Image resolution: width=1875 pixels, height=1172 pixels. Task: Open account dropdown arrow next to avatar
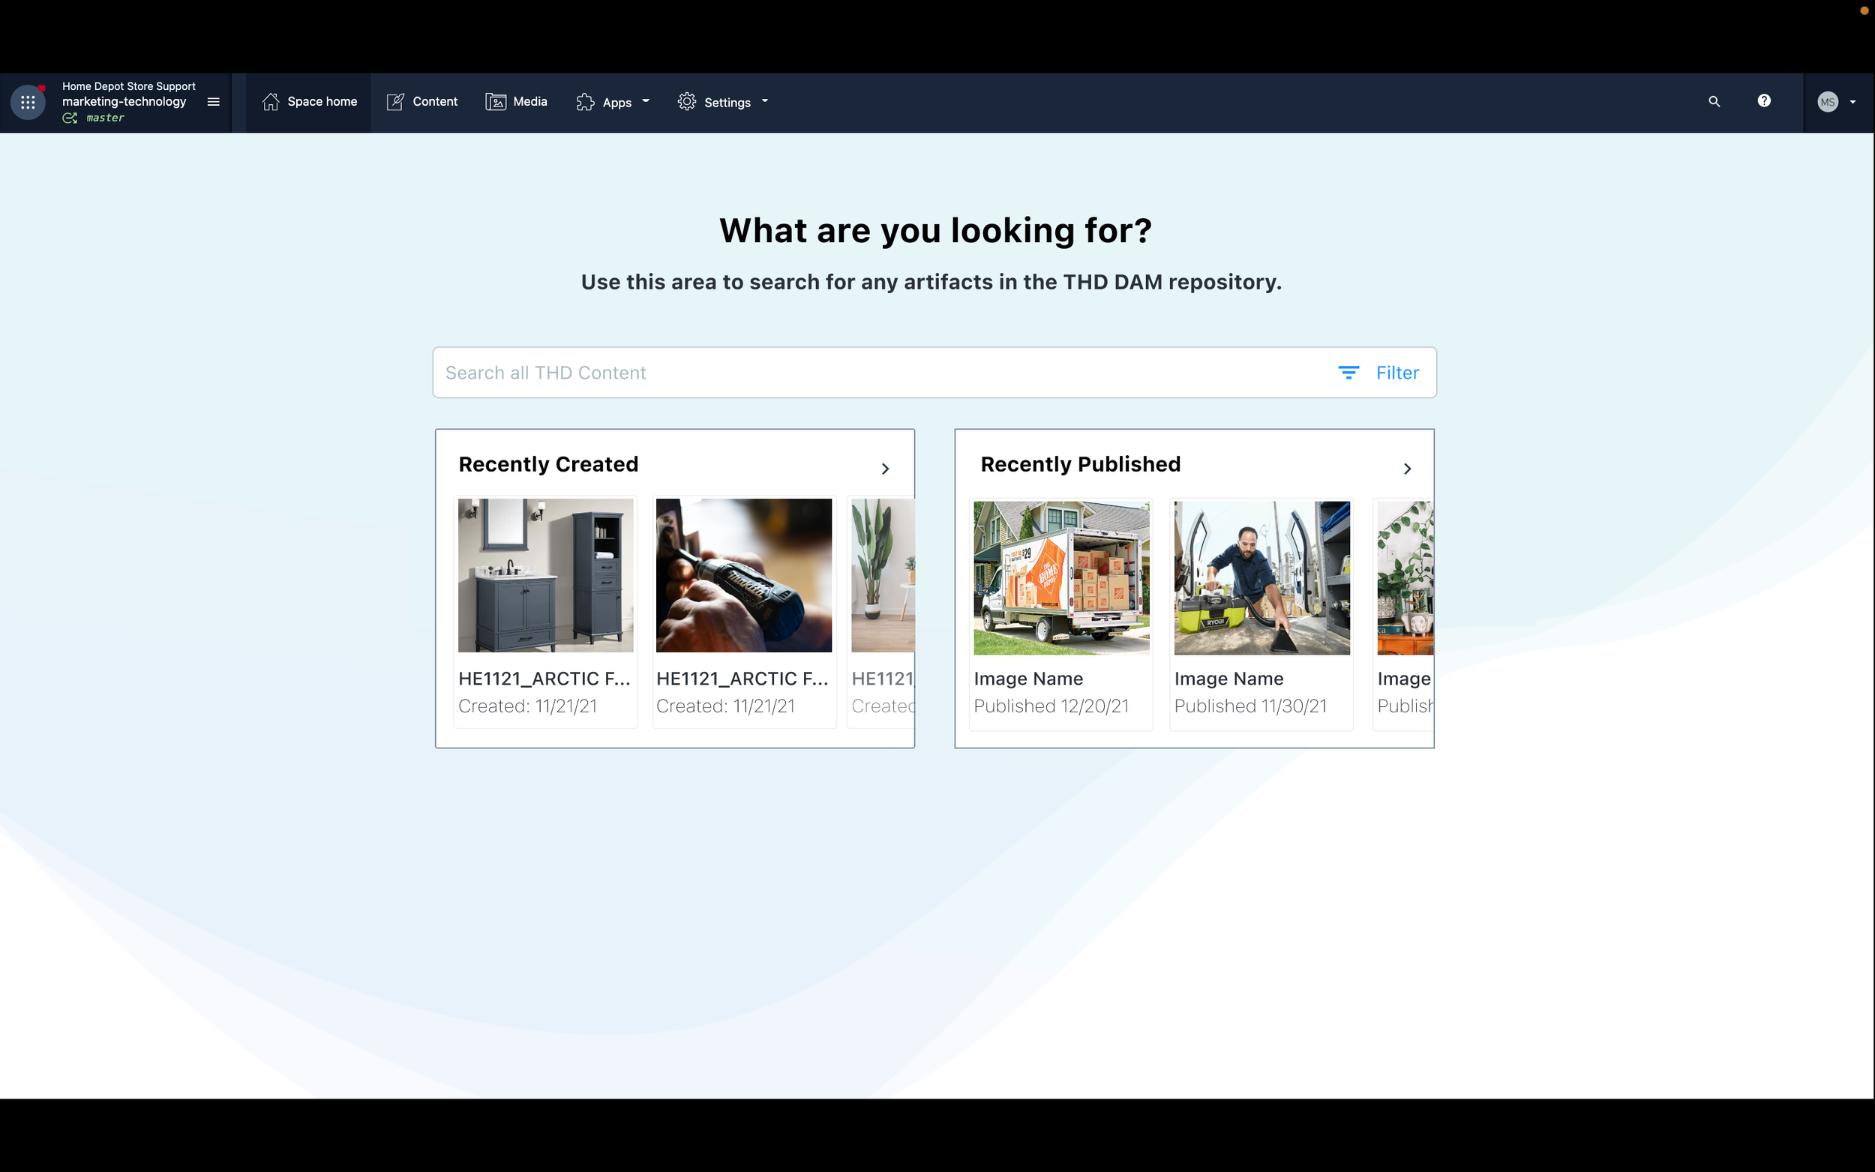[1852, 102]
